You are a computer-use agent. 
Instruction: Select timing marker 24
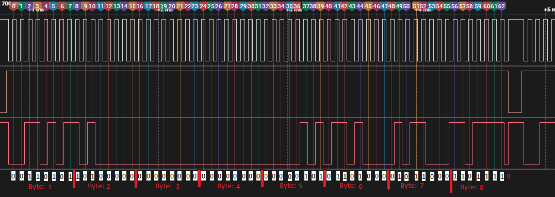click(203, 6)
